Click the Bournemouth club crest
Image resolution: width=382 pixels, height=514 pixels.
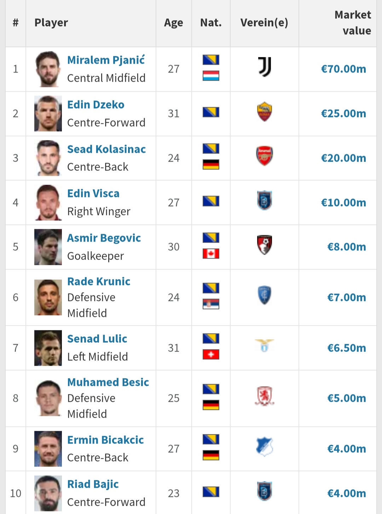click(265, 245)
